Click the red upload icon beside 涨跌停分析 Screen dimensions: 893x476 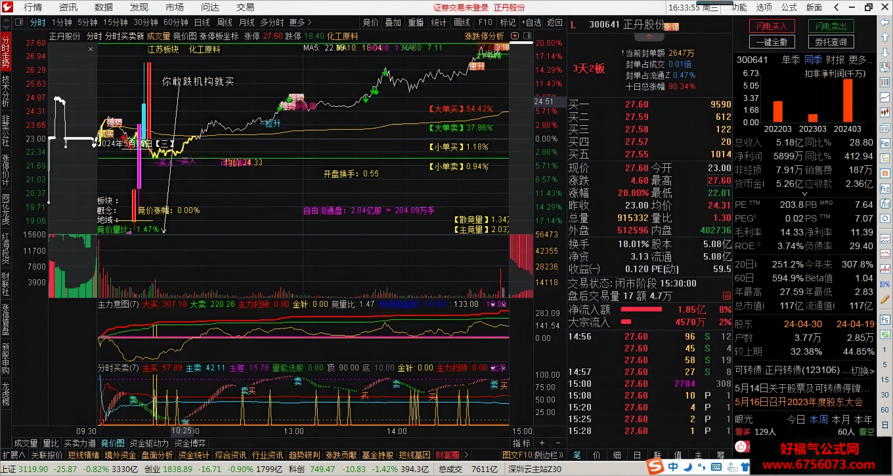[x=515, y=35]
